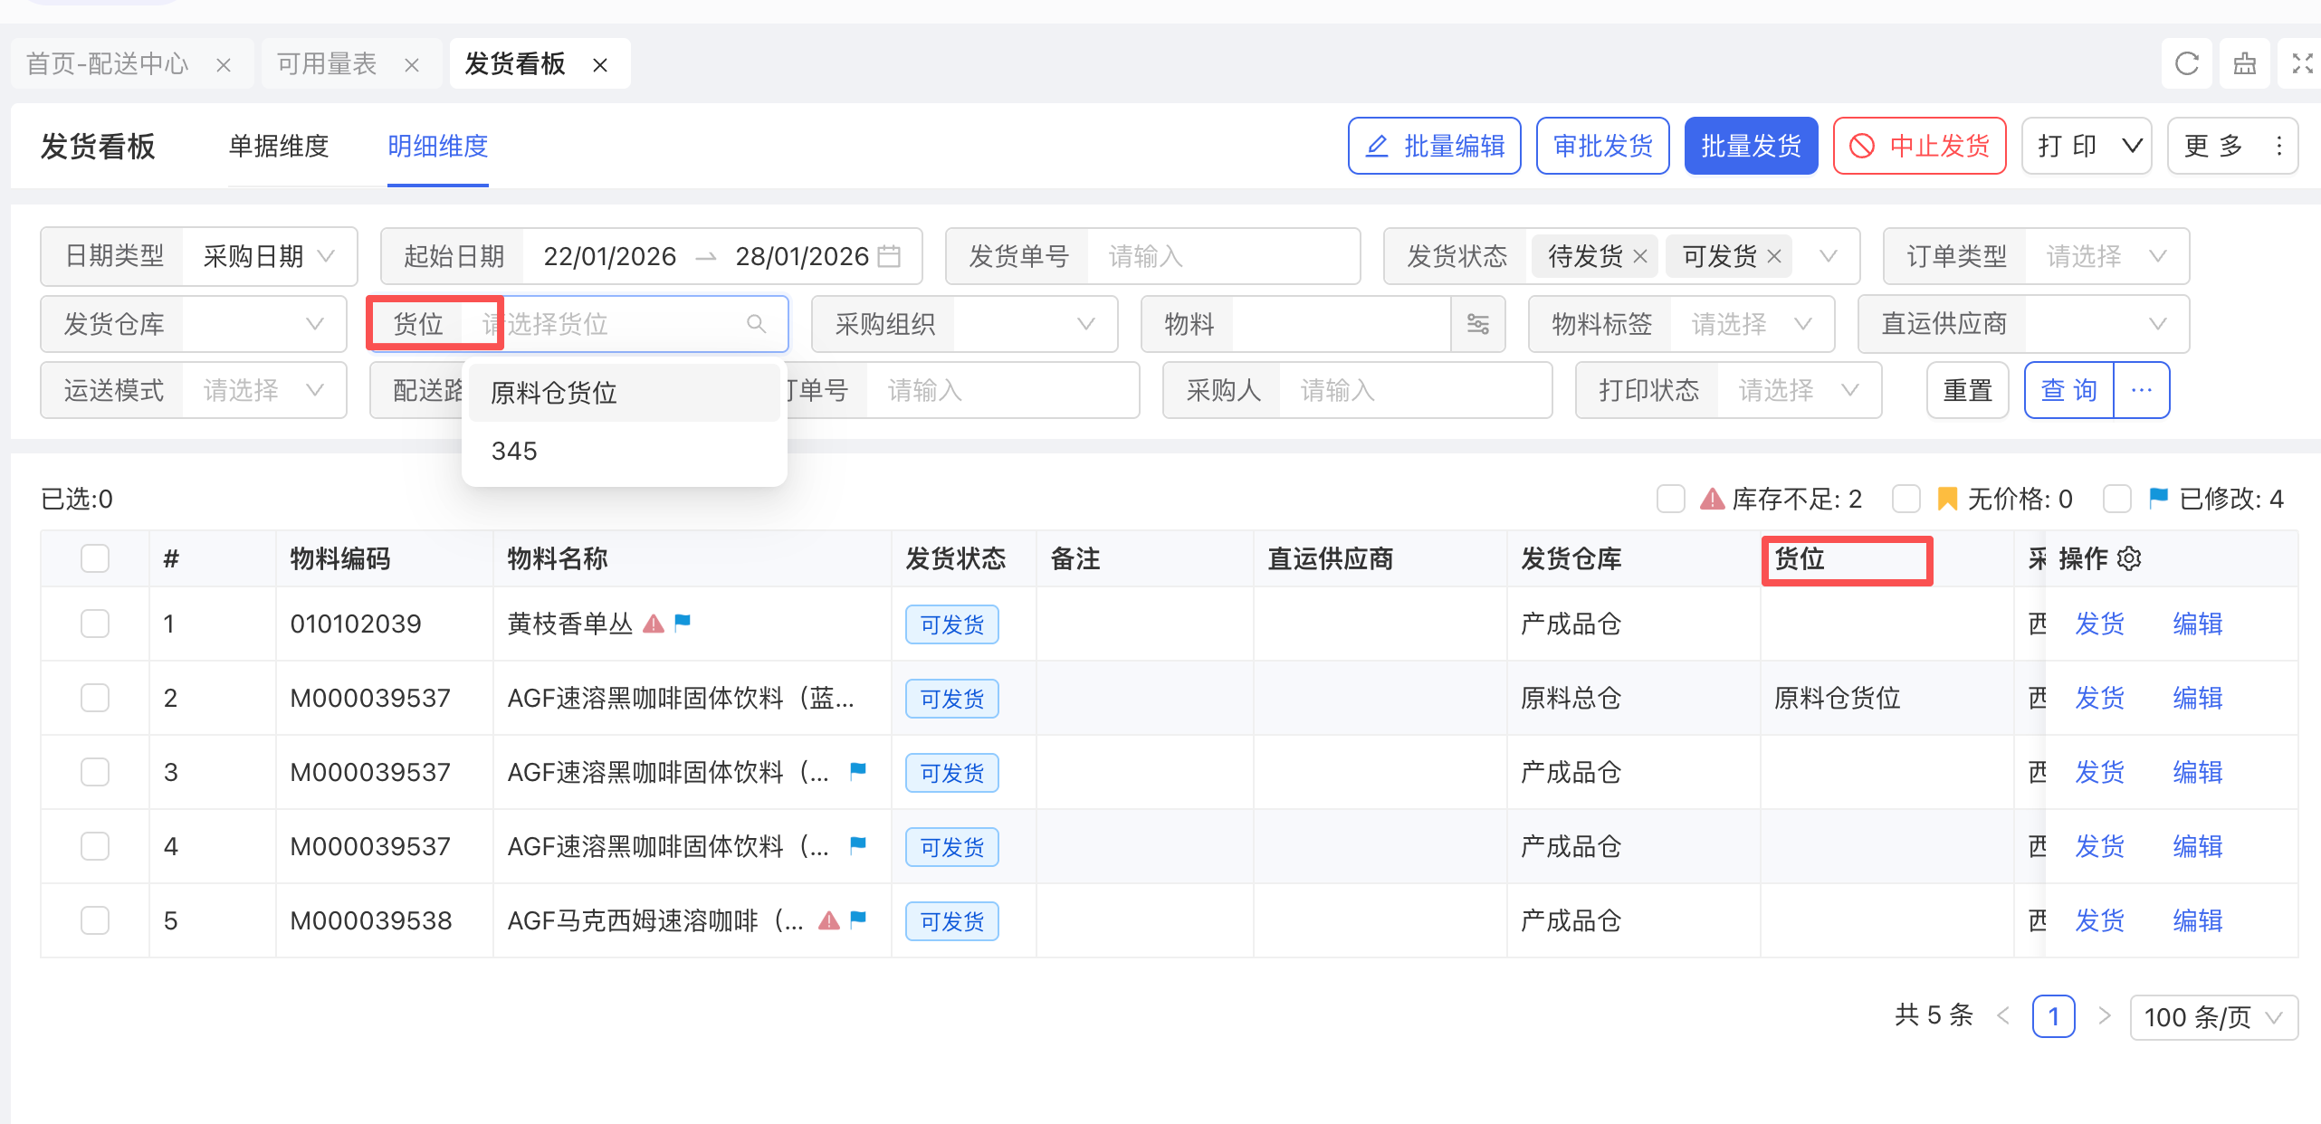Toggle the select-all header checkbox
This screenshot has height=1124, width=2321.
tap(95, 559)
